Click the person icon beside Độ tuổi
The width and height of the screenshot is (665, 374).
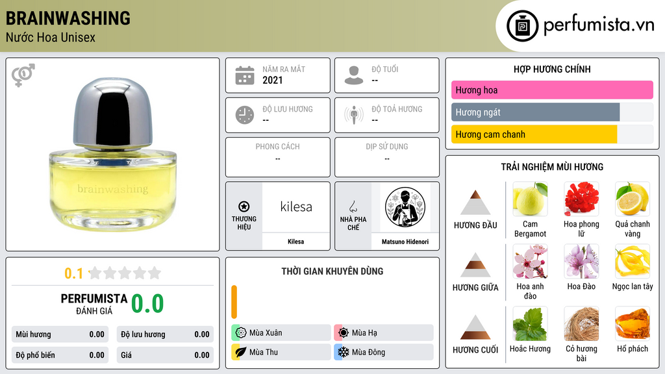click(x=354, y=75)
